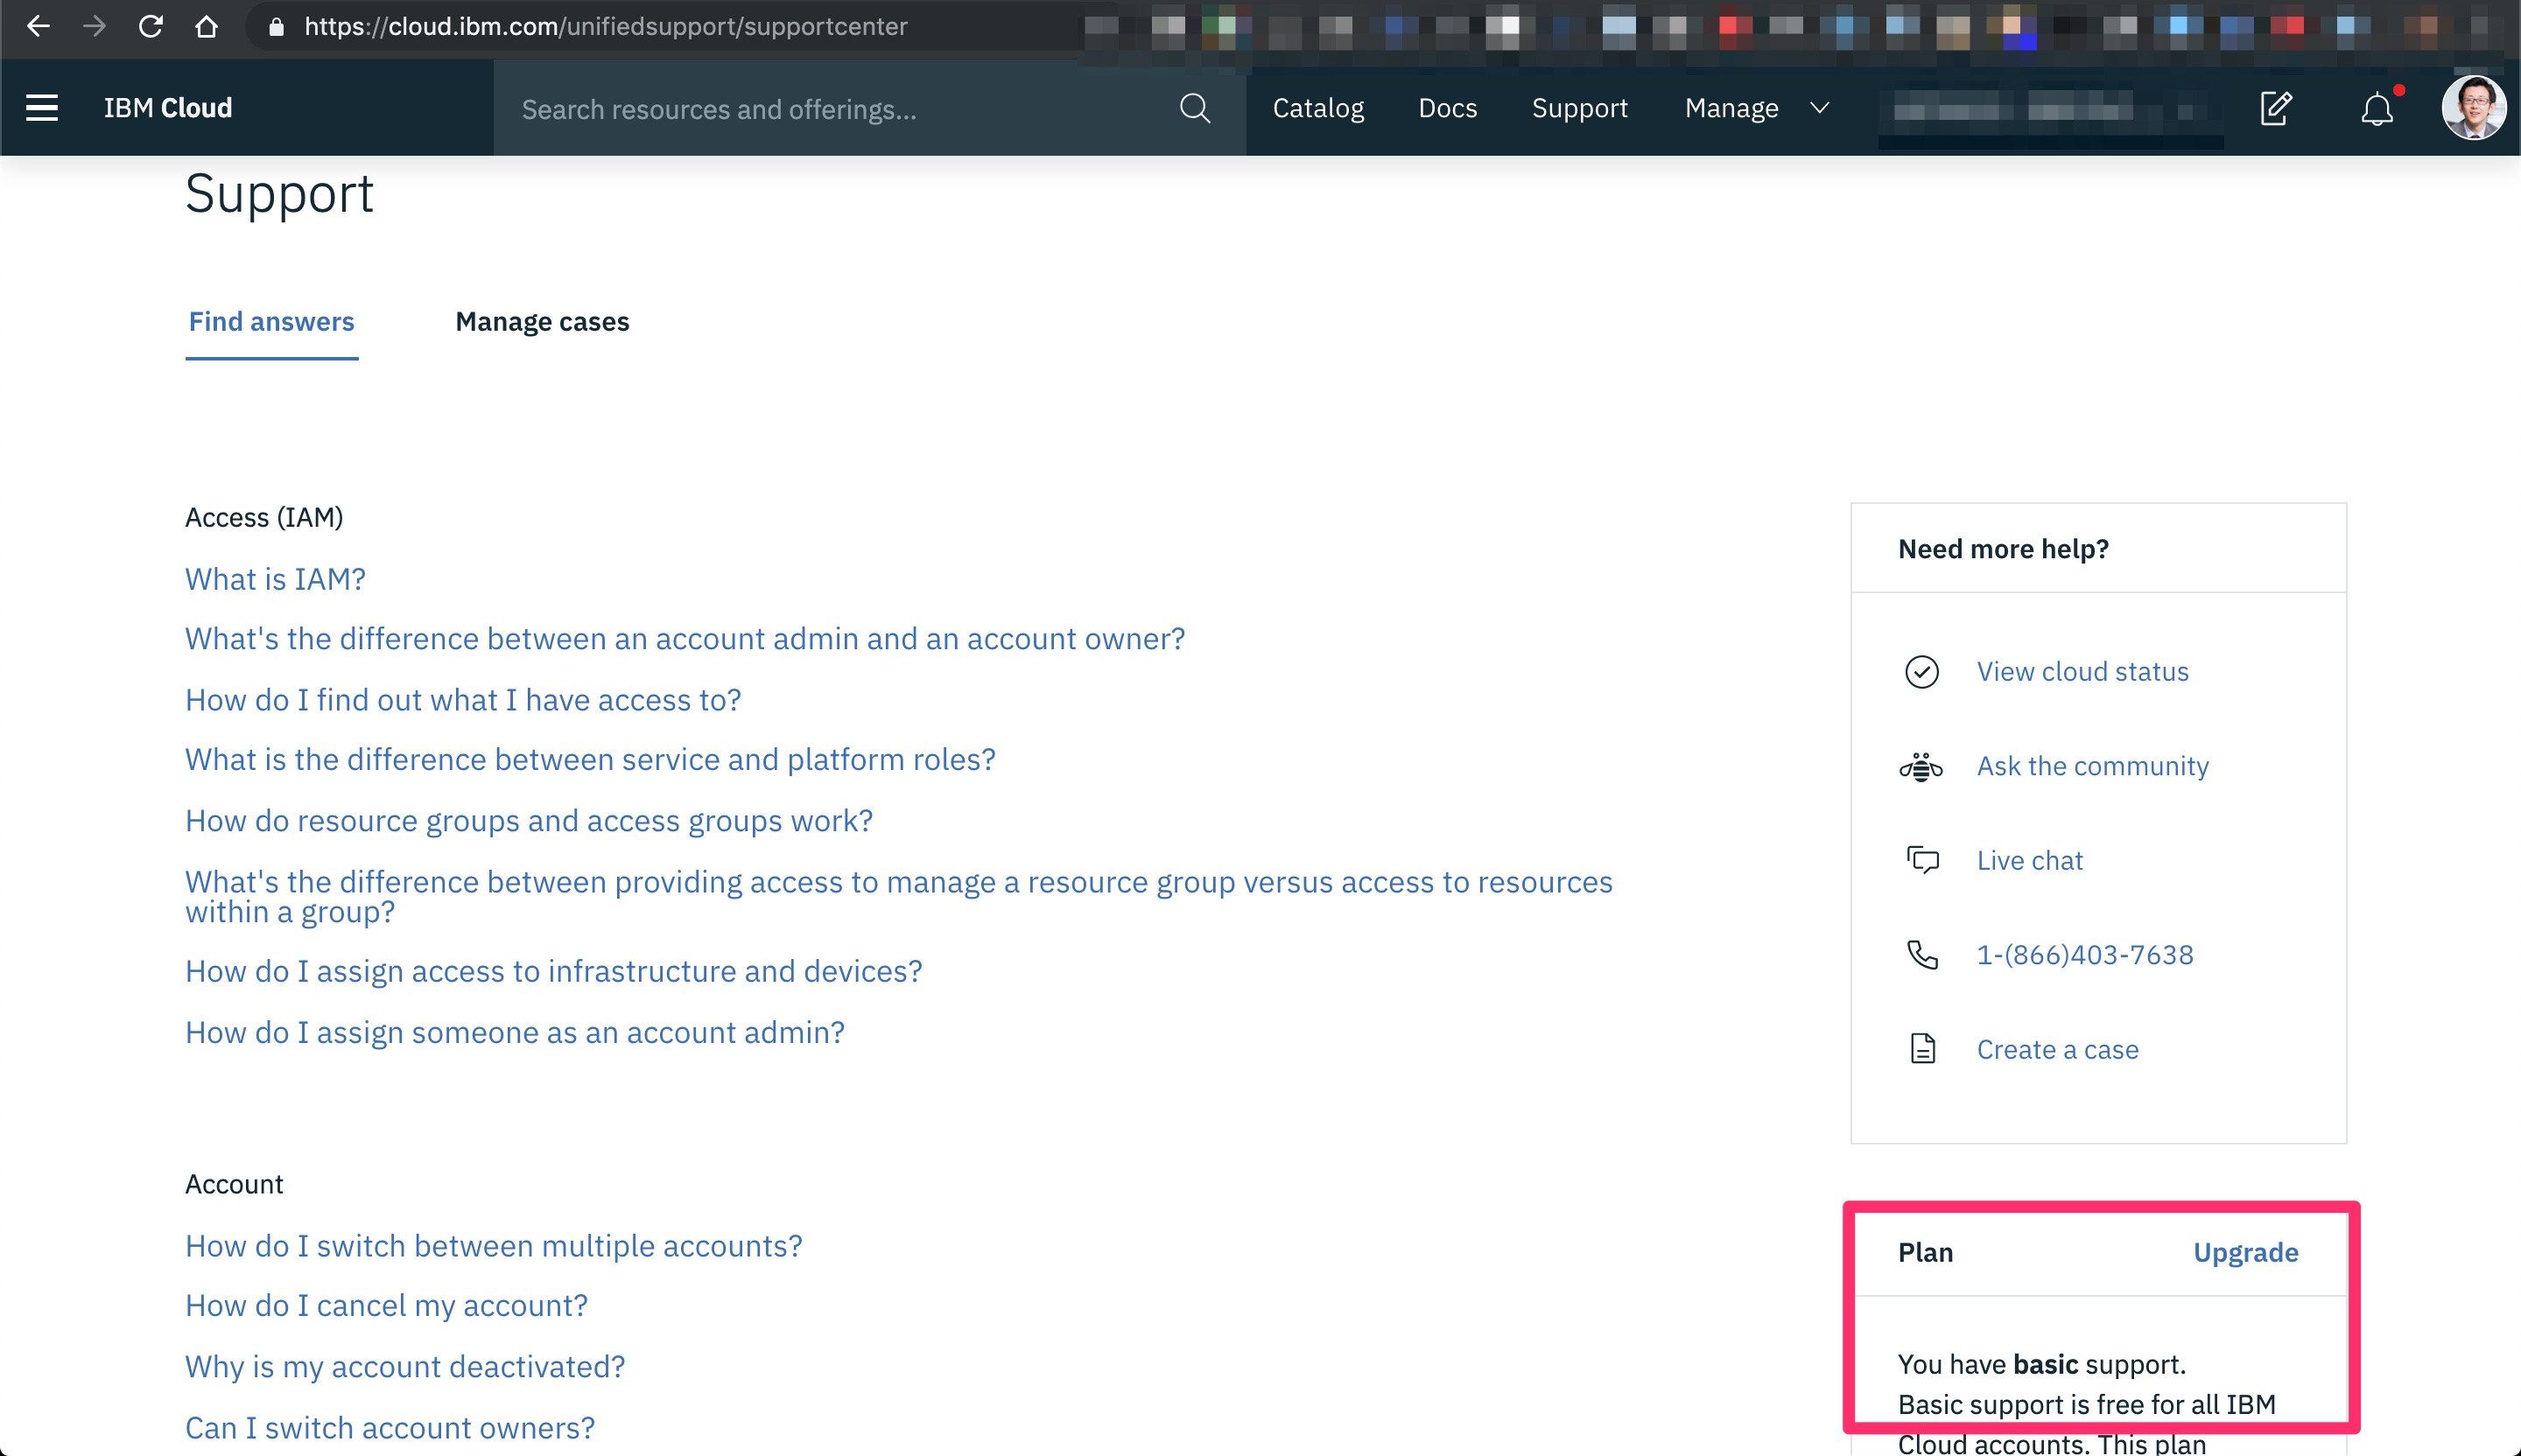This screenshot has height=1456, width=2521.
Task: Click the View cloud status checkmark icon
Action: tap(1921, 671)
